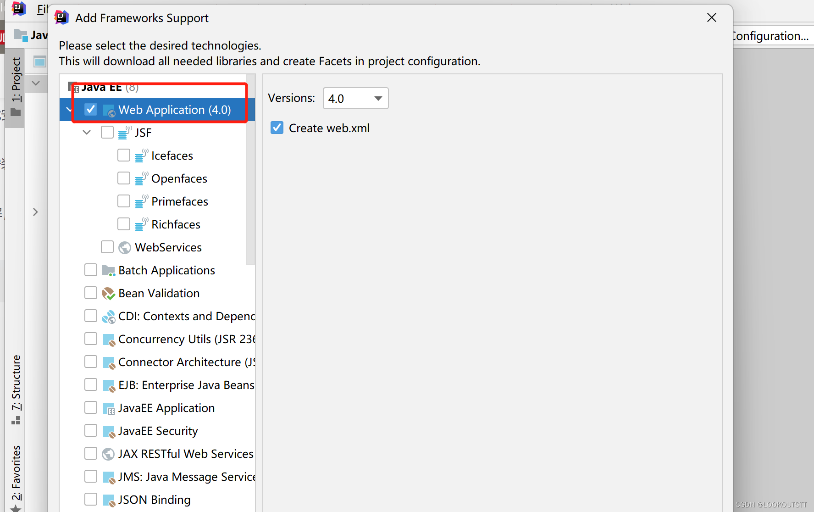
Task: Click the CDI Contexts icon
Action: [x=109, y=317]
